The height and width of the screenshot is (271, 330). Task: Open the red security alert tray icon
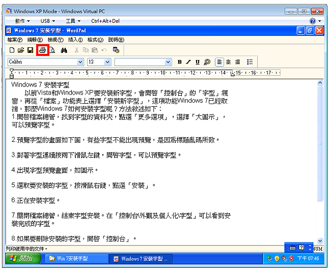click(291, 259)
